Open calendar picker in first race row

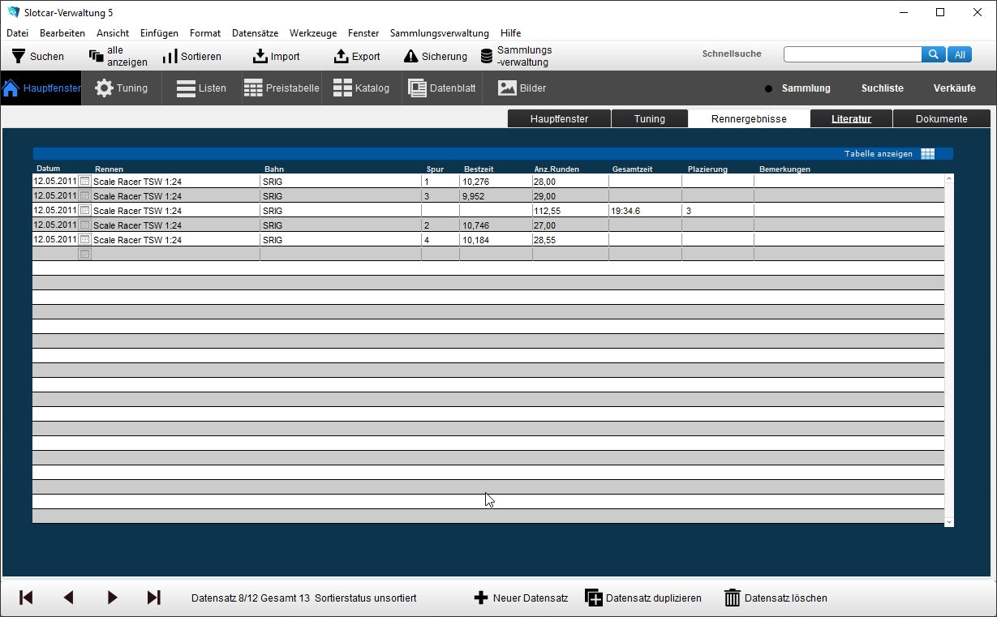pos(84,182)
